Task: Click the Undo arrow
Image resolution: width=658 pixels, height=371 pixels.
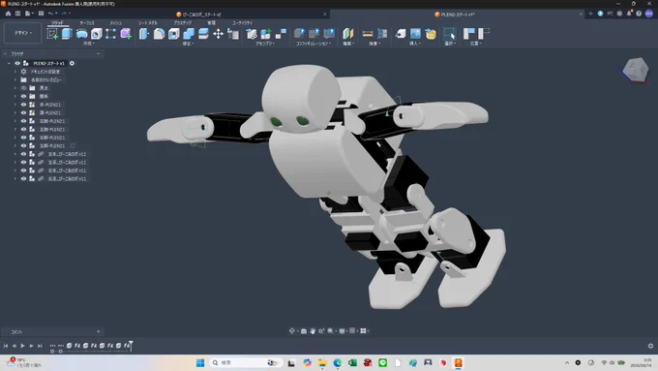Action: click(50, 14)
